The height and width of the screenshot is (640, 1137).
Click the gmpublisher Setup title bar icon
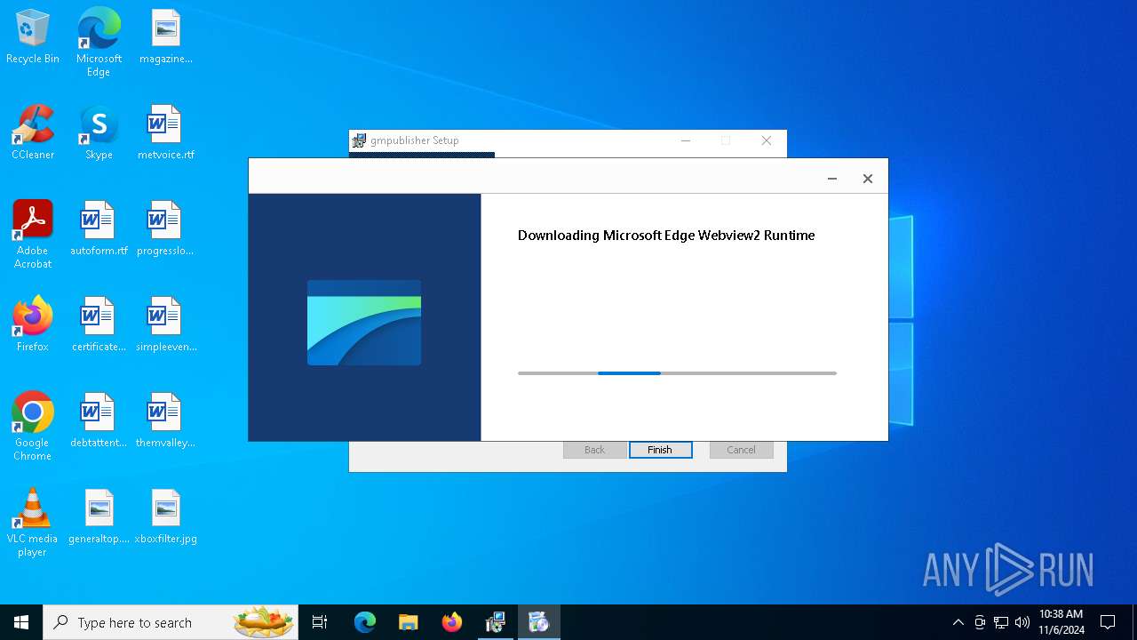coord(359,140)
